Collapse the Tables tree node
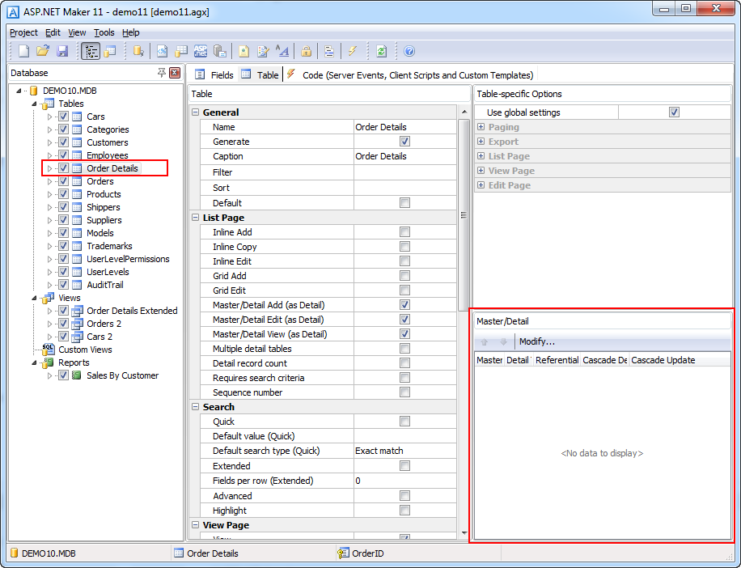Image resolution: width=741 pixels, height=568 pixels. pyautogui.click(x=34, y=104)
